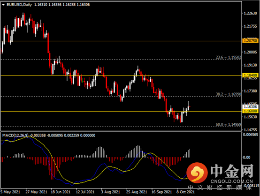
Task: Click the 16 Sep 2021 date marker
Action: 161,192
